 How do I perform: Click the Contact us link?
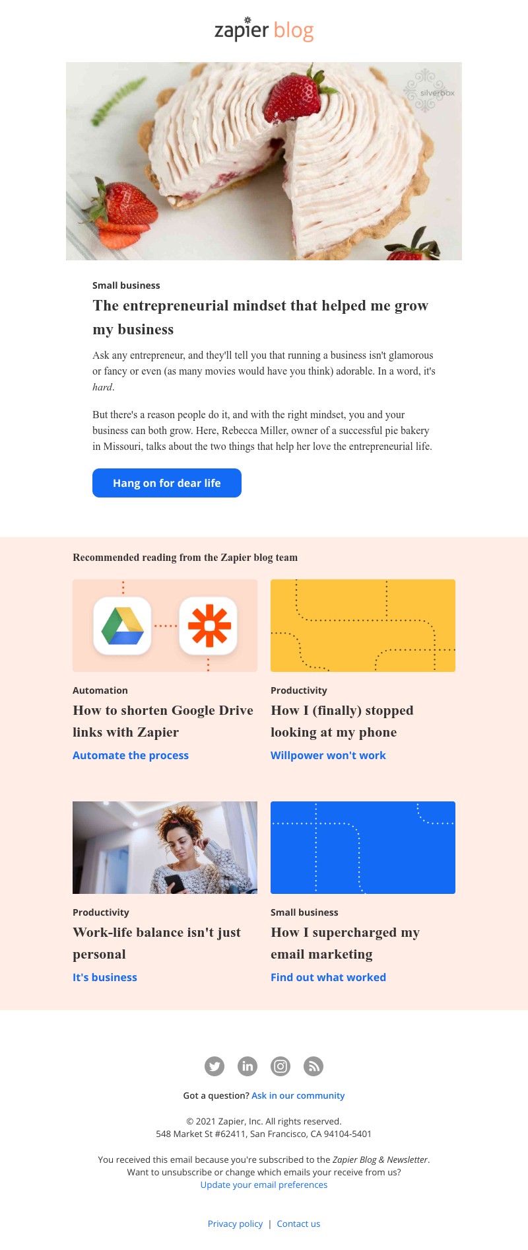click(x=298, y=1224)
